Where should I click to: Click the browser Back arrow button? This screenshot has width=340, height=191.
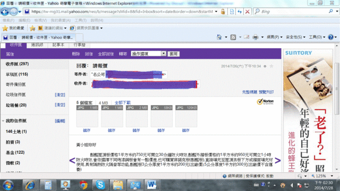[x=5, y=12]
